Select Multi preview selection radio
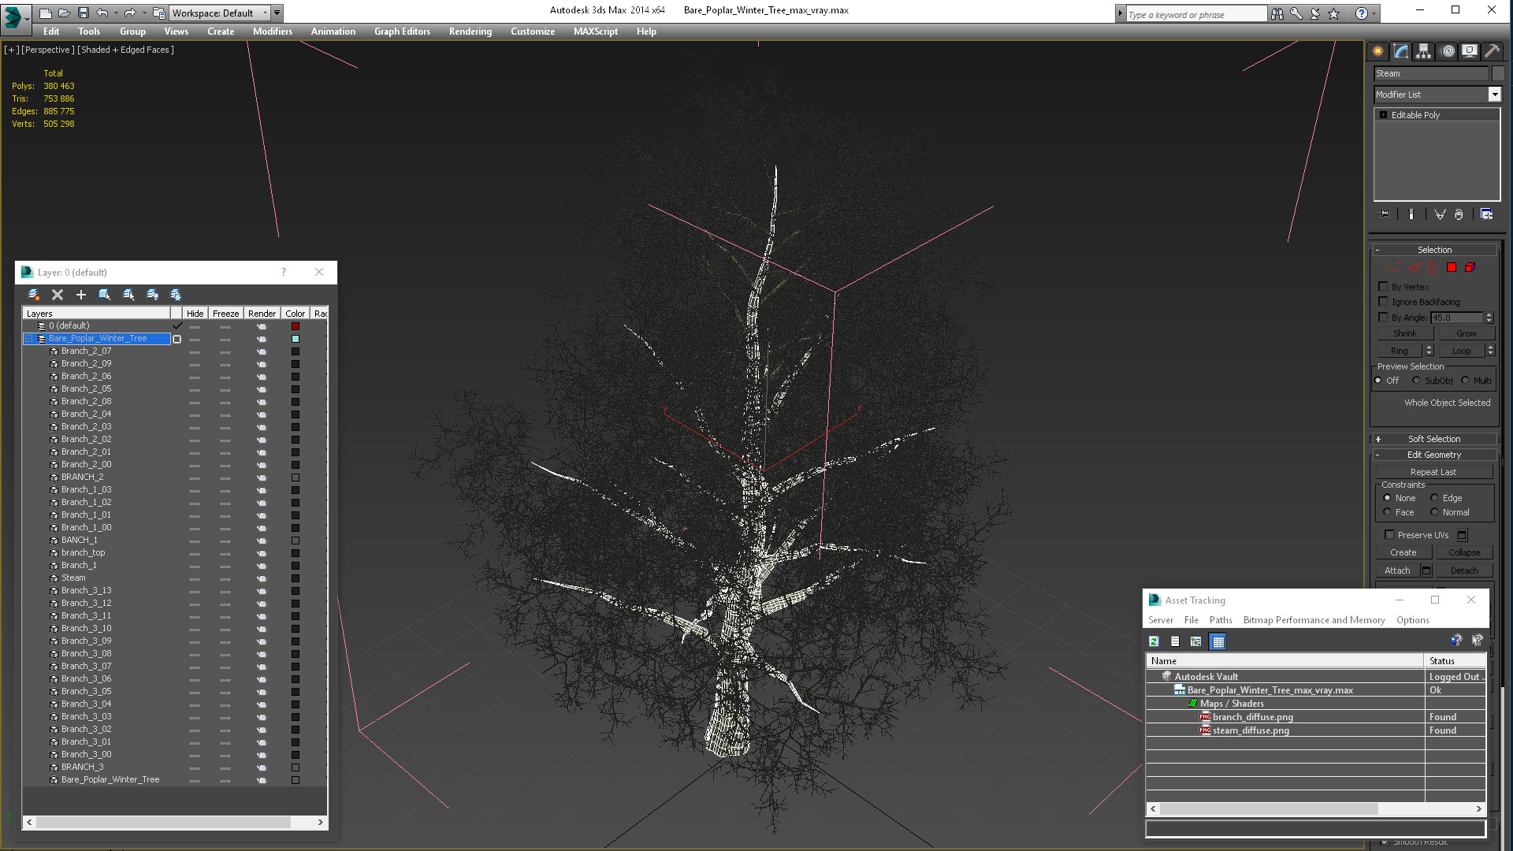Viewport: 1513px width, 851px height. tap(1465, 381)
